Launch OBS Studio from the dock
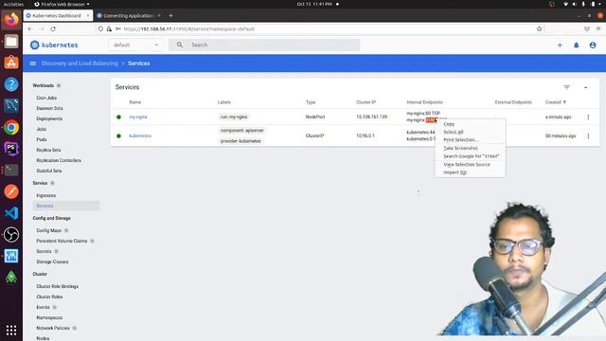This screenshot has width=606, height=341. [x=11, y=235]
